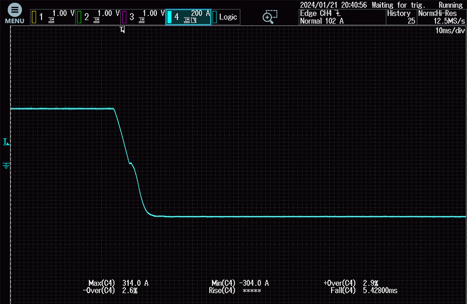The height and width of the screenshot is (304, 467).
Task: Click the Min(C4) -304.0 A measurement
Action: [x=240, y=283]
